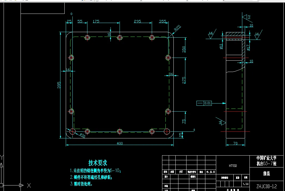Pick the ø17 counterbore diameter label

click(248, 48)
